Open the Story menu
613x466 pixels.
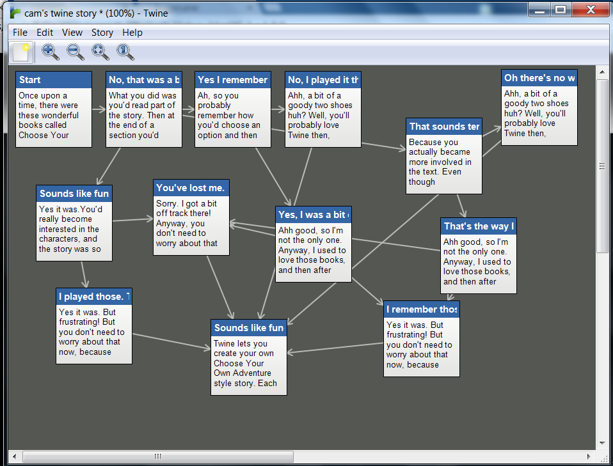point(102,33)
